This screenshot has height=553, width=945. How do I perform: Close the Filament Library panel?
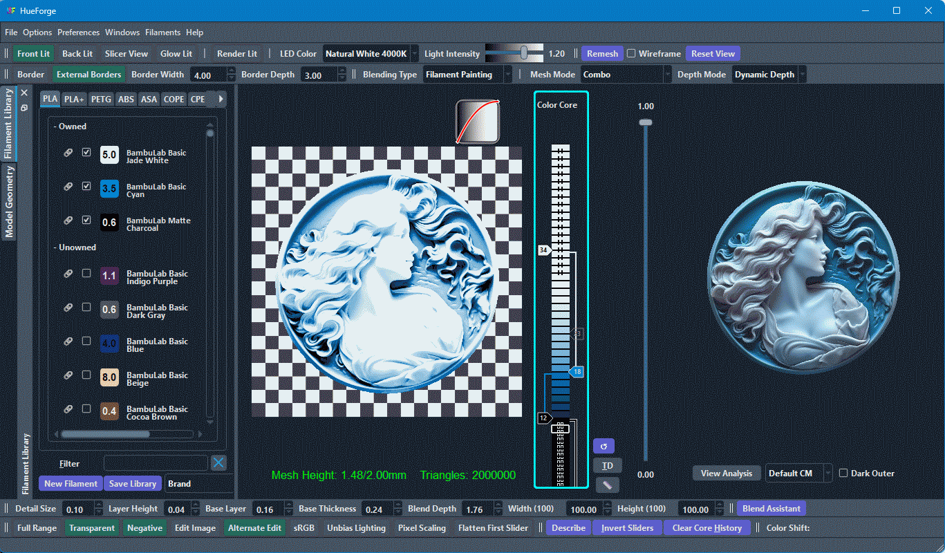[x=24, y=93]
